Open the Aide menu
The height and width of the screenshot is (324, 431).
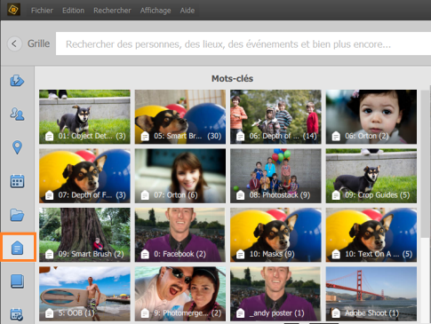pos(188,11)
